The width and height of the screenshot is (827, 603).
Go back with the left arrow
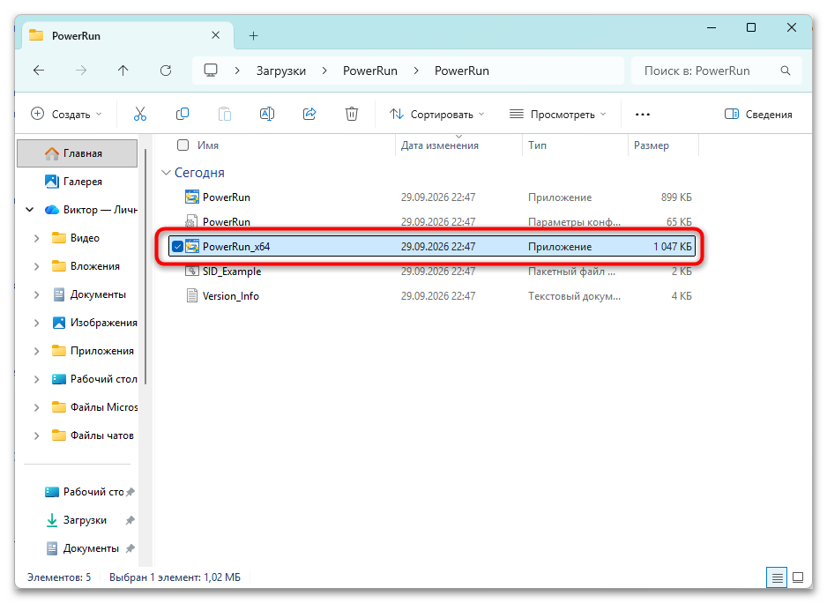[39, 71]
